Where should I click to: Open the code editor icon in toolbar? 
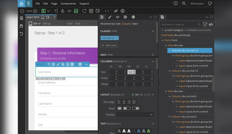(x=69, y=11)
